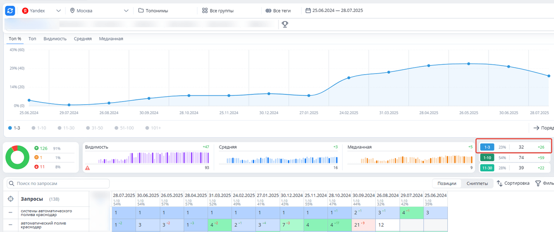Click the Фильтр funnel icon
The height and width of the screenshot is (232, 554).
[x=538, y=183]
